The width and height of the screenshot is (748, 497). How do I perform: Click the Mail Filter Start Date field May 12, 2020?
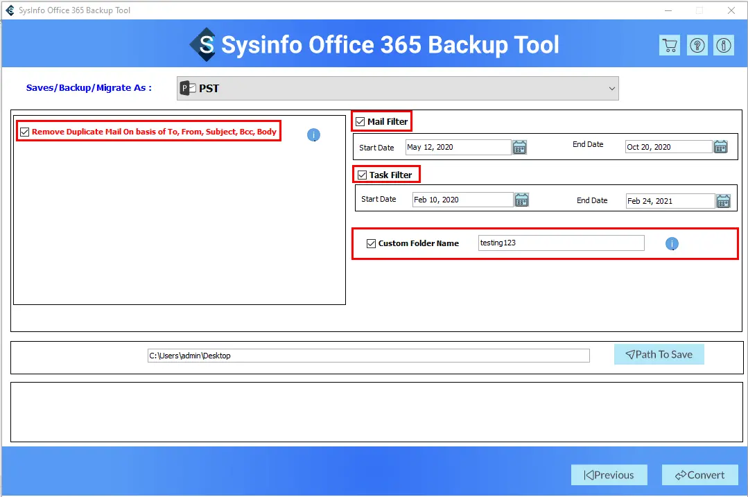[458, 147]
